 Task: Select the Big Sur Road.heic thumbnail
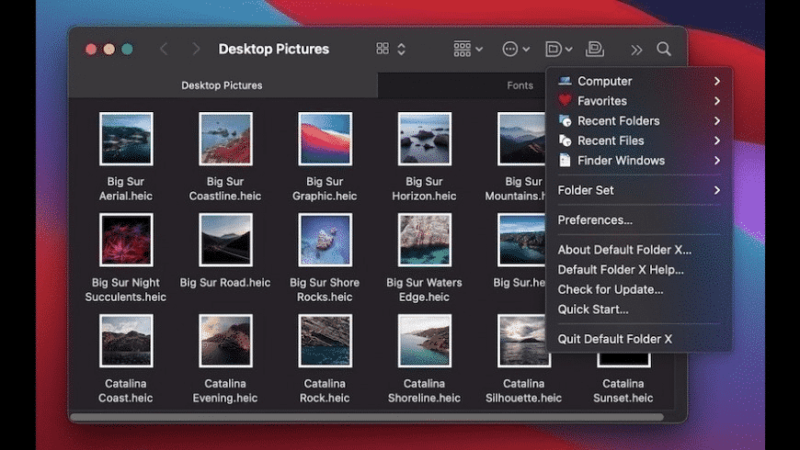[x=225, y=240]
